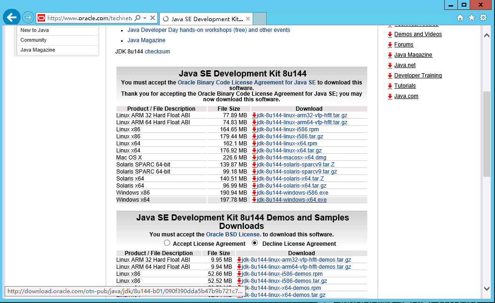The height and width of the screenshot is (303, 495).
Task: Open Java Developer Day workshops link
Action: pos(209,30)
